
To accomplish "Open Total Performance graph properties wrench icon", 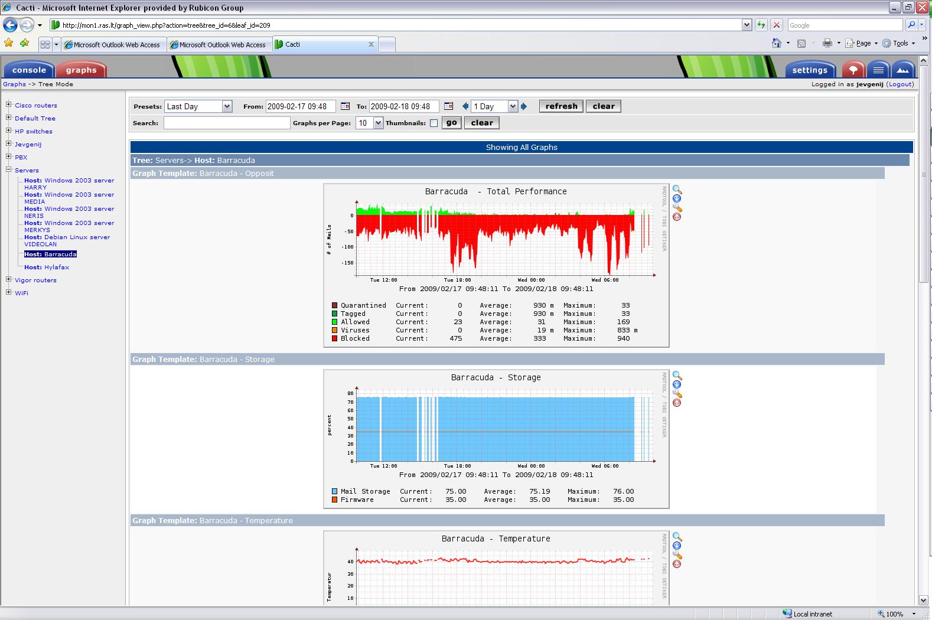I will 677,208.
